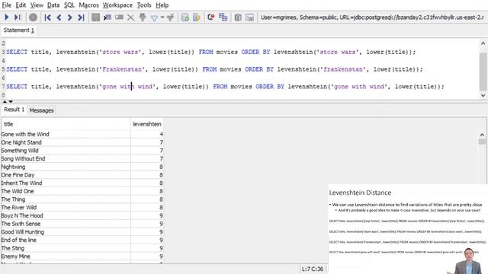Select the 'The Wild One' row
The image size is (488, 274).
pos(82,191)
